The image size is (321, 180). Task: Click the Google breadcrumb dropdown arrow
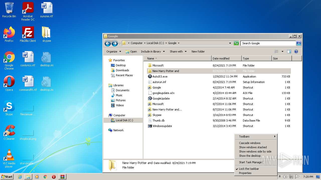point(179,43)
